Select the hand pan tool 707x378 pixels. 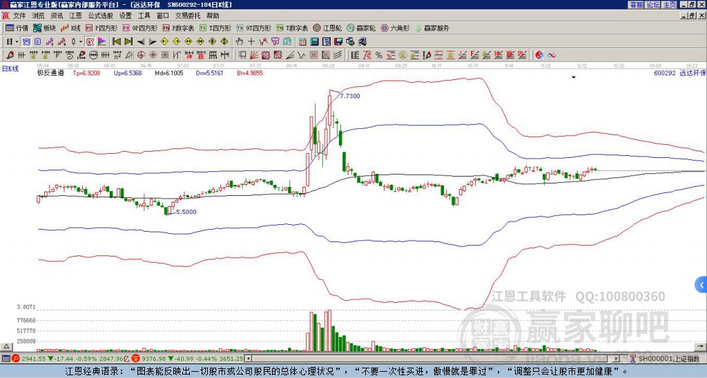tap(240, 41)
